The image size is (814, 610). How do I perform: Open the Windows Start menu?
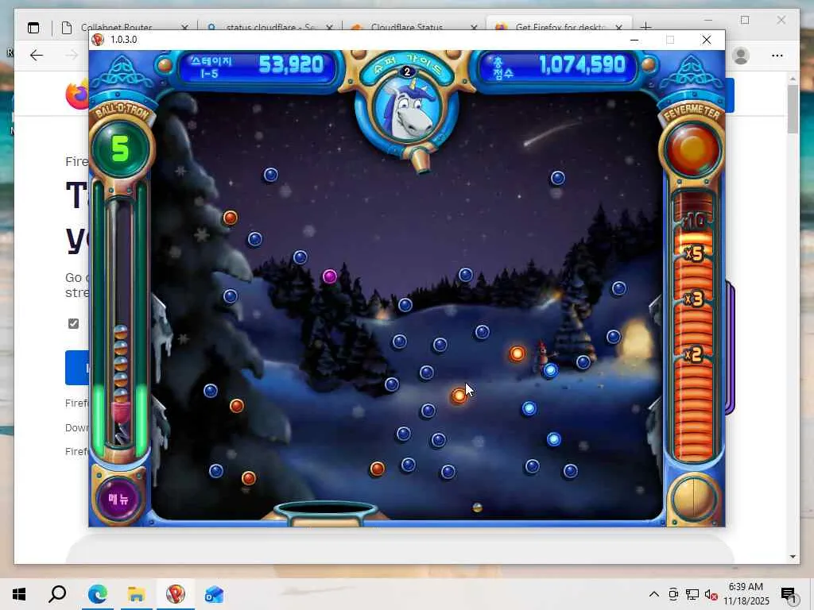coord(19,594)
